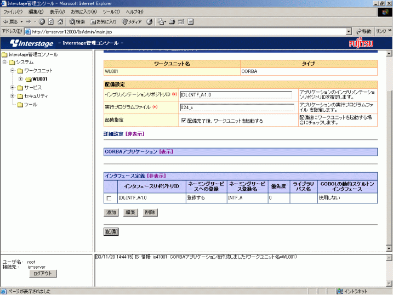This screenshot has height=295, width=393.
Task: Click the main panel scrollbar up arrow
Action: [389, 53]
